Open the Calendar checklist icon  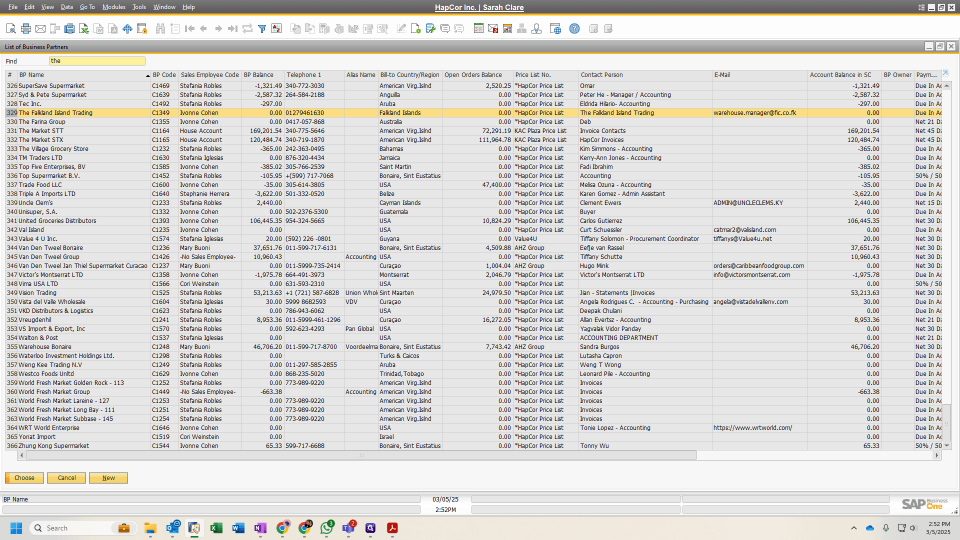click(478, 28)
